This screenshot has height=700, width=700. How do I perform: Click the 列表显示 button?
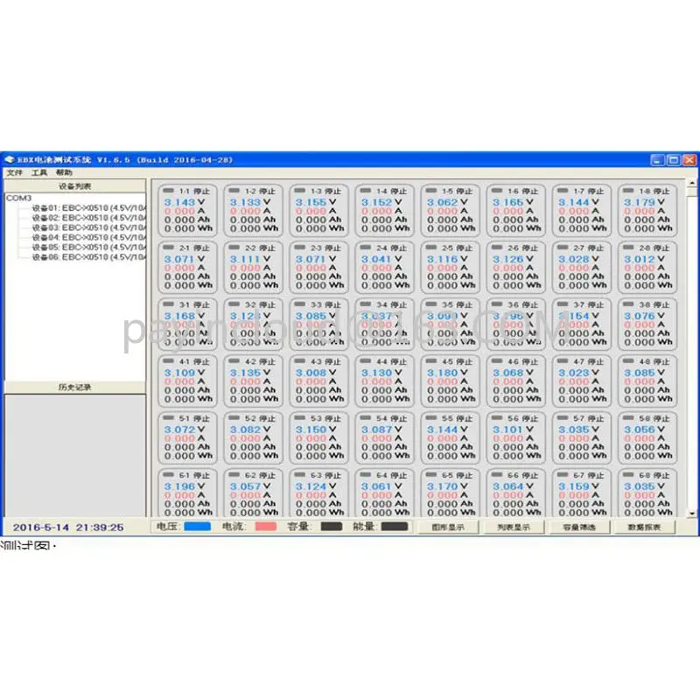point(514,528)
